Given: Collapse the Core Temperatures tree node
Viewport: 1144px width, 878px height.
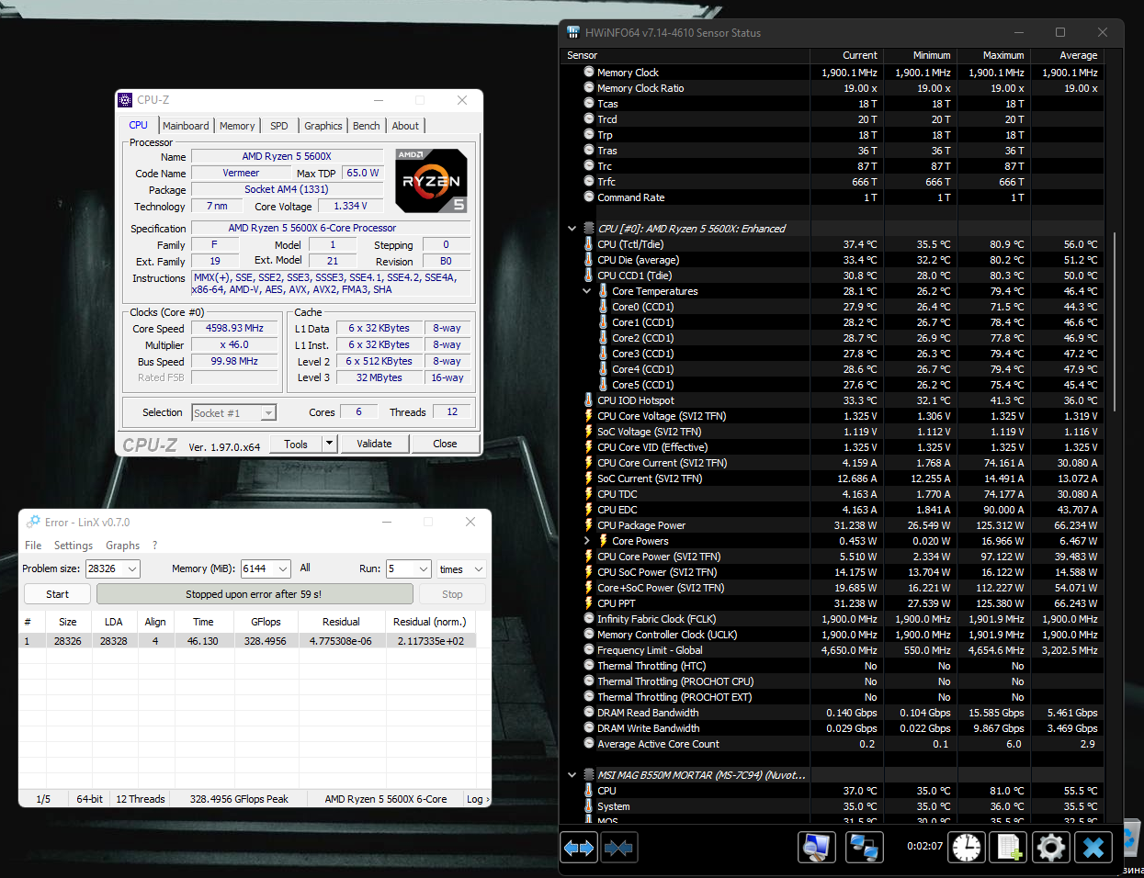Looking at the screenshot, I should (x=587, y=291).
